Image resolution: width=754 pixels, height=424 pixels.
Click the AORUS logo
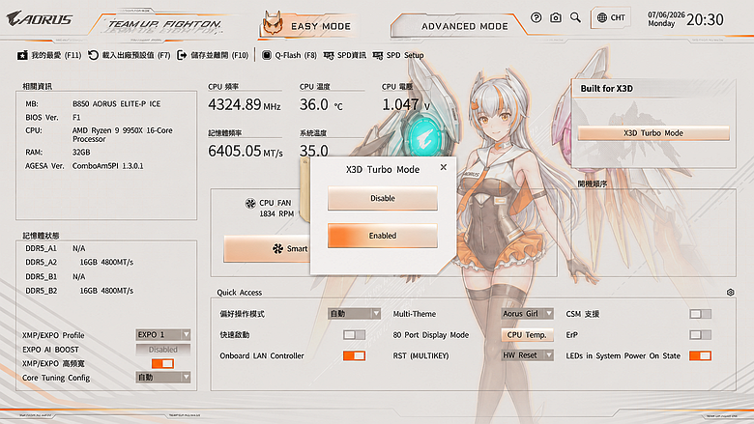pos(40,18)
